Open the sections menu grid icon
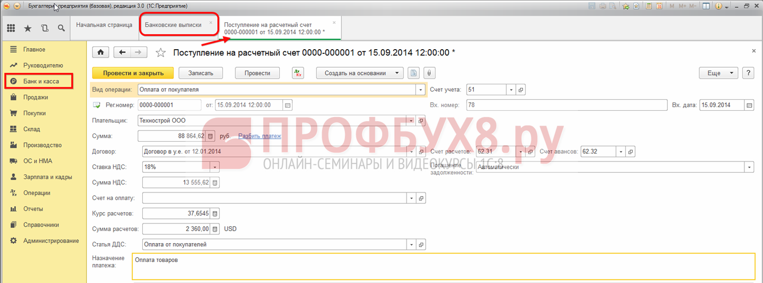The width and height of the screenshot is (763, 283). [11, 28]
